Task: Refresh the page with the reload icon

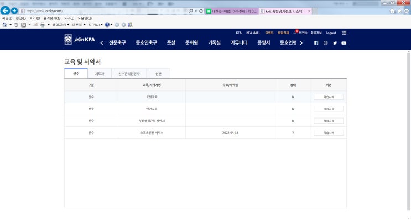Action: tap(201, 11)
